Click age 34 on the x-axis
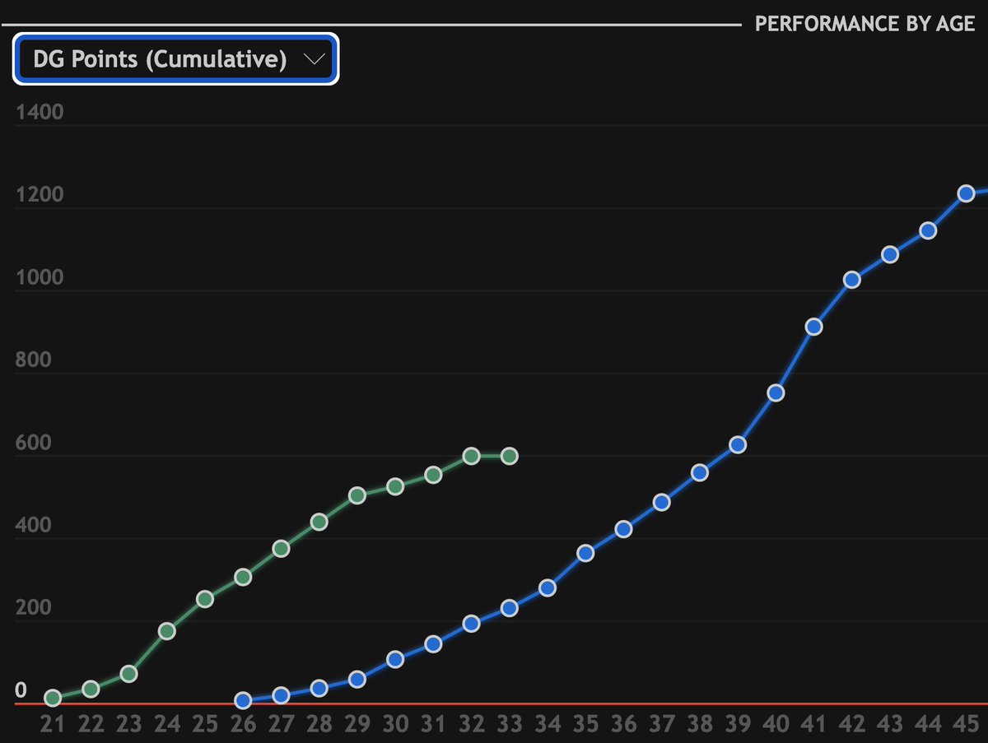 point(548,724)
